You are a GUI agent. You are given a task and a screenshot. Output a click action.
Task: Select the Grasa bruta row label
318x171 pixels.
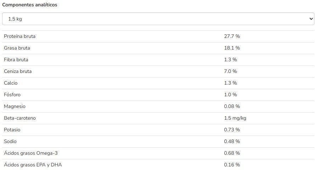(17, 48)
